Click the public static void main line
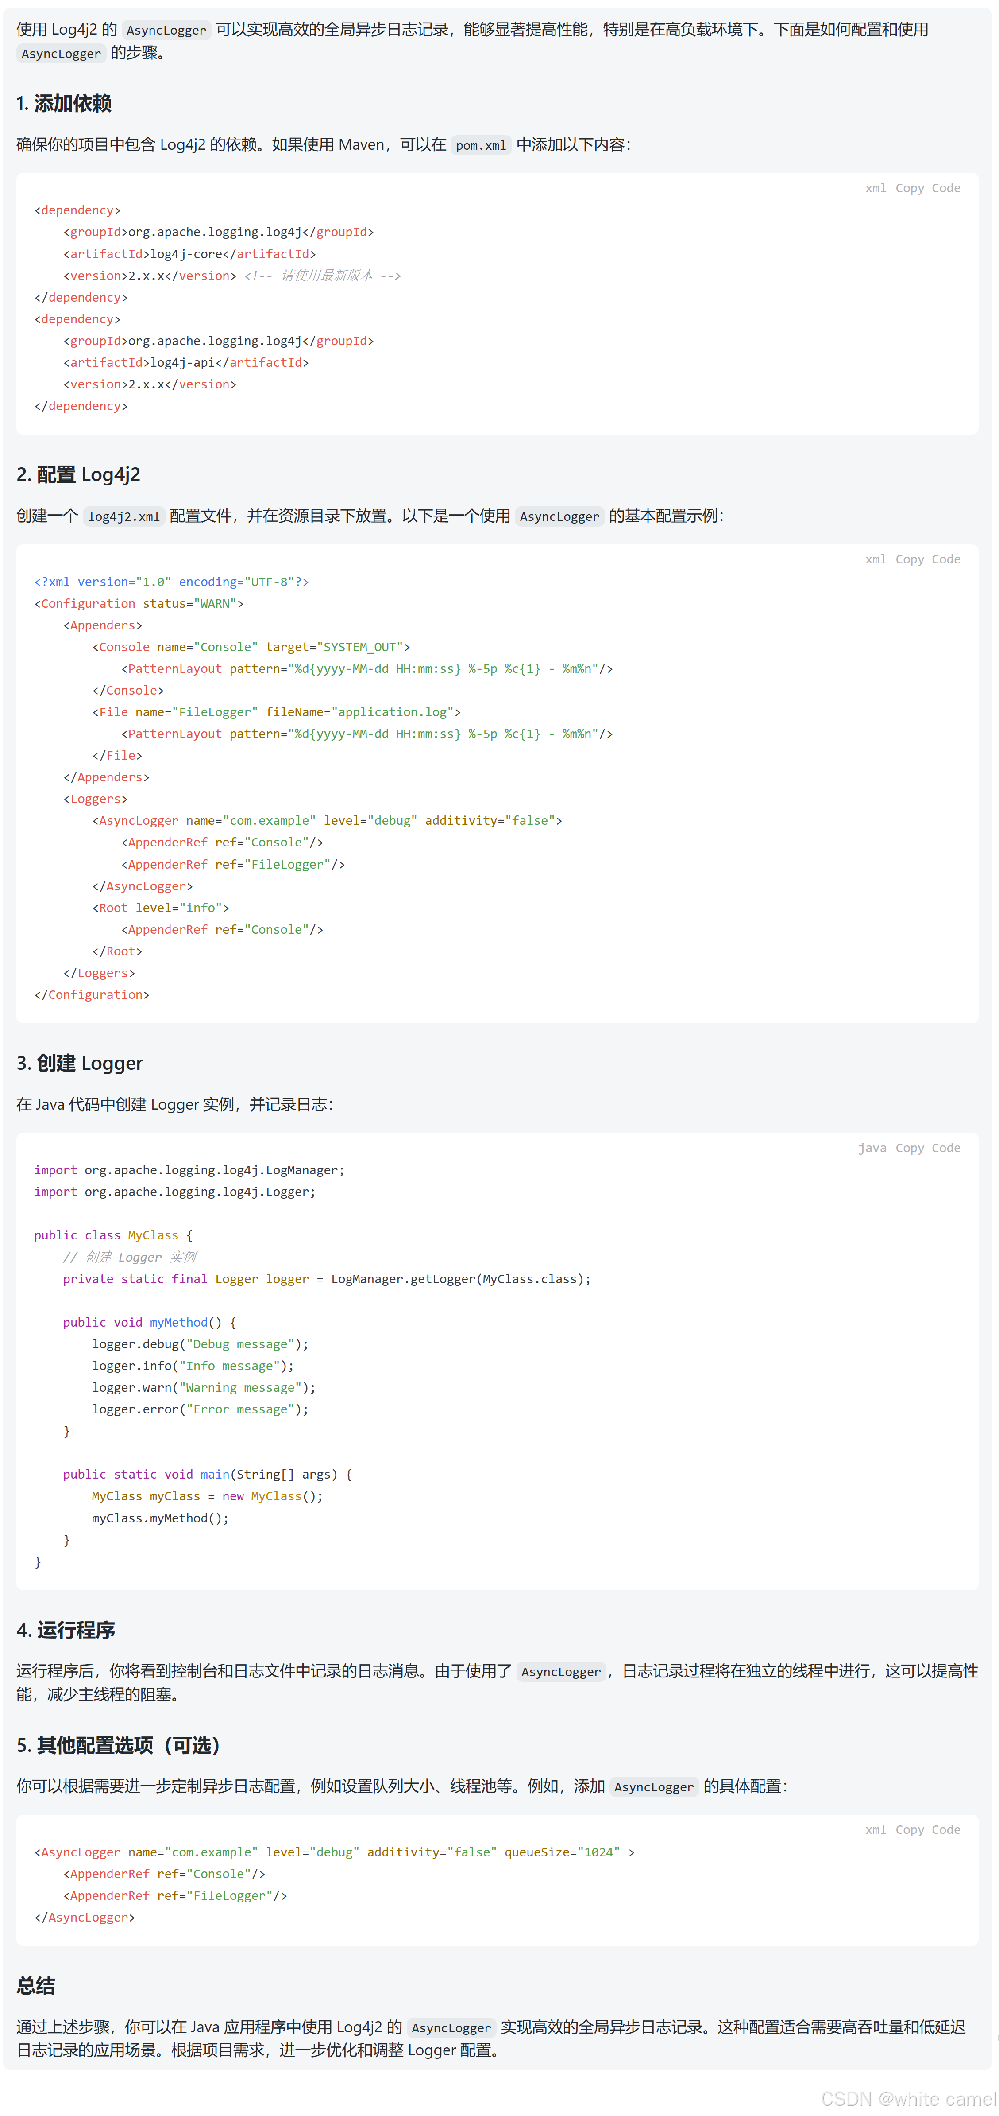The height and width of the screenshot is (2116, 999). (207, 1475)
